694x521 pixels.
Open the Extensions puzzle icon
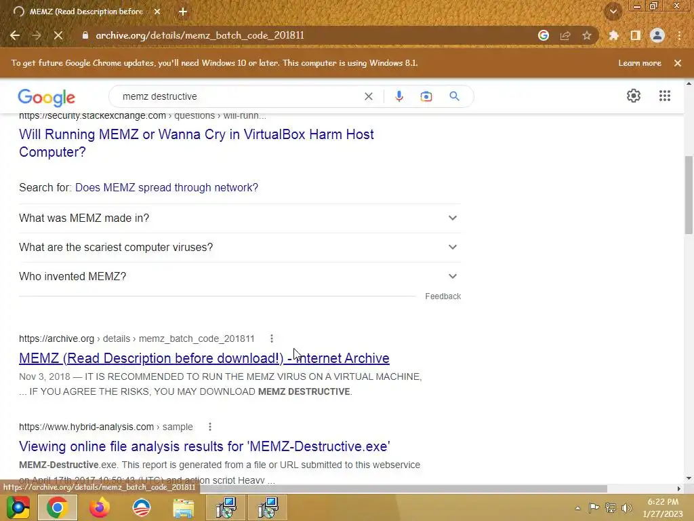614,35
